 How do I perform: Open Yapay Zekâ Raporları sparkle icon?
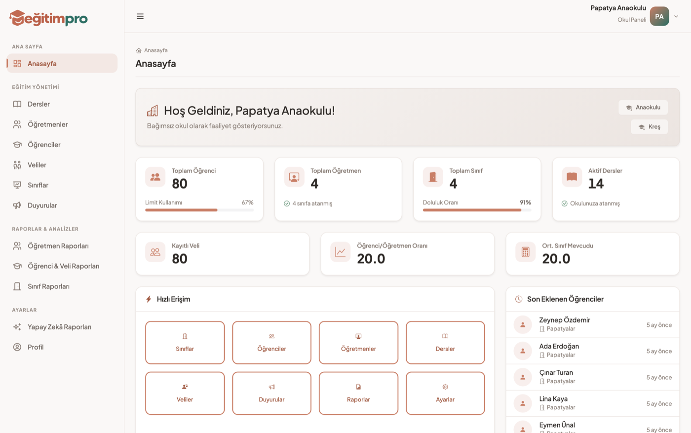17,327
